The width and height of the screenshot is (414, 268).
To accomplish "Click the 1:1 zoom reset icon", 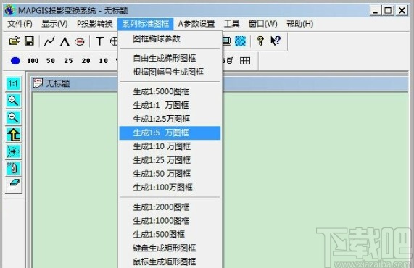I will point(13,84).
